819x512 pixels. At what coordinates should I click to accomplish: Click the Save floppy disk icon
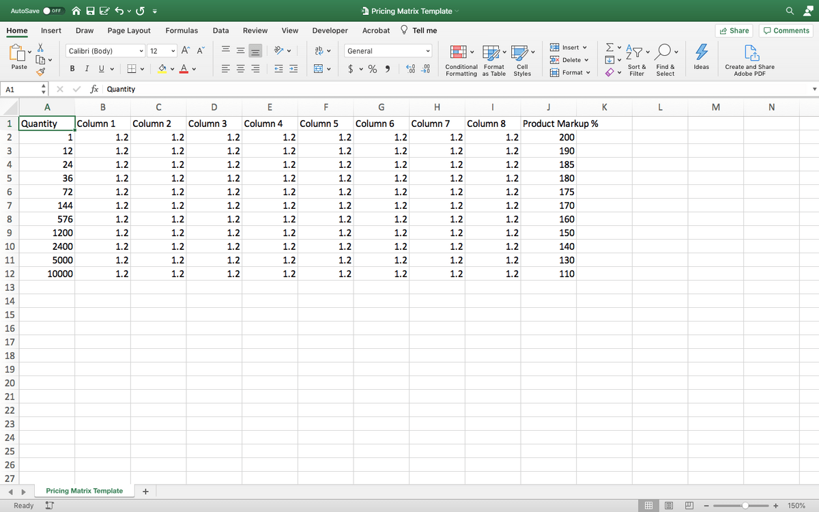91,11
